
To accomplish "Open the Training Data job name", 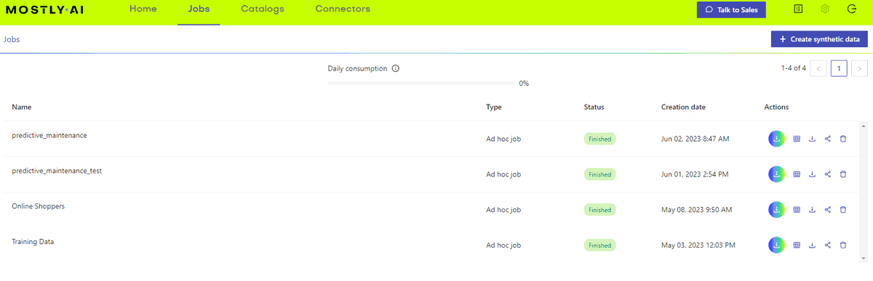I will pos(33,242).
